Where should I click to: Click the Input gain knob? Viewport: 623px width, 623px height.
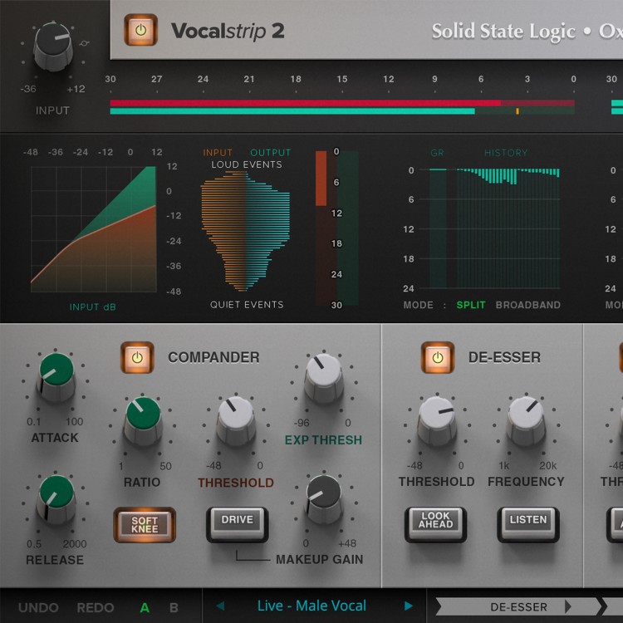(53, 47)
